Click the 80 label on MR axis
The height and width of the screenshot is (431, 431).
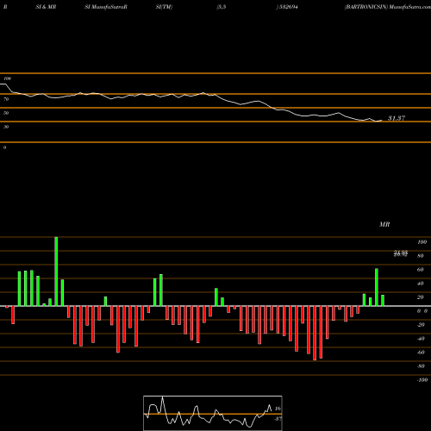pos(421,256)
